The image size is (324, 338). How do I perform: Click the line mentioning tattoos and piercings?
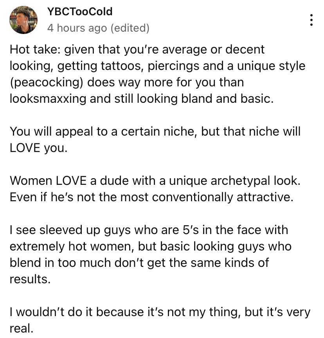point(157,66)
